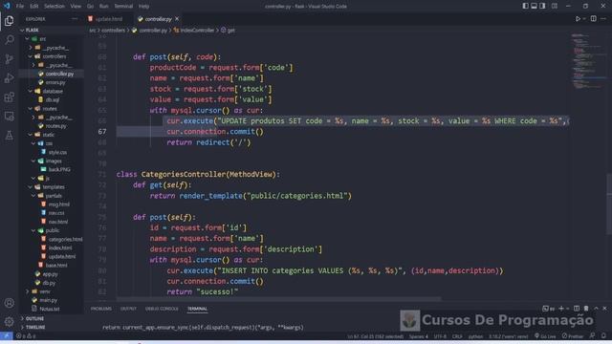Split the editor to the right
Image resolution: width=612 pixels, height=344 pixels.
(x=593, y=19)
